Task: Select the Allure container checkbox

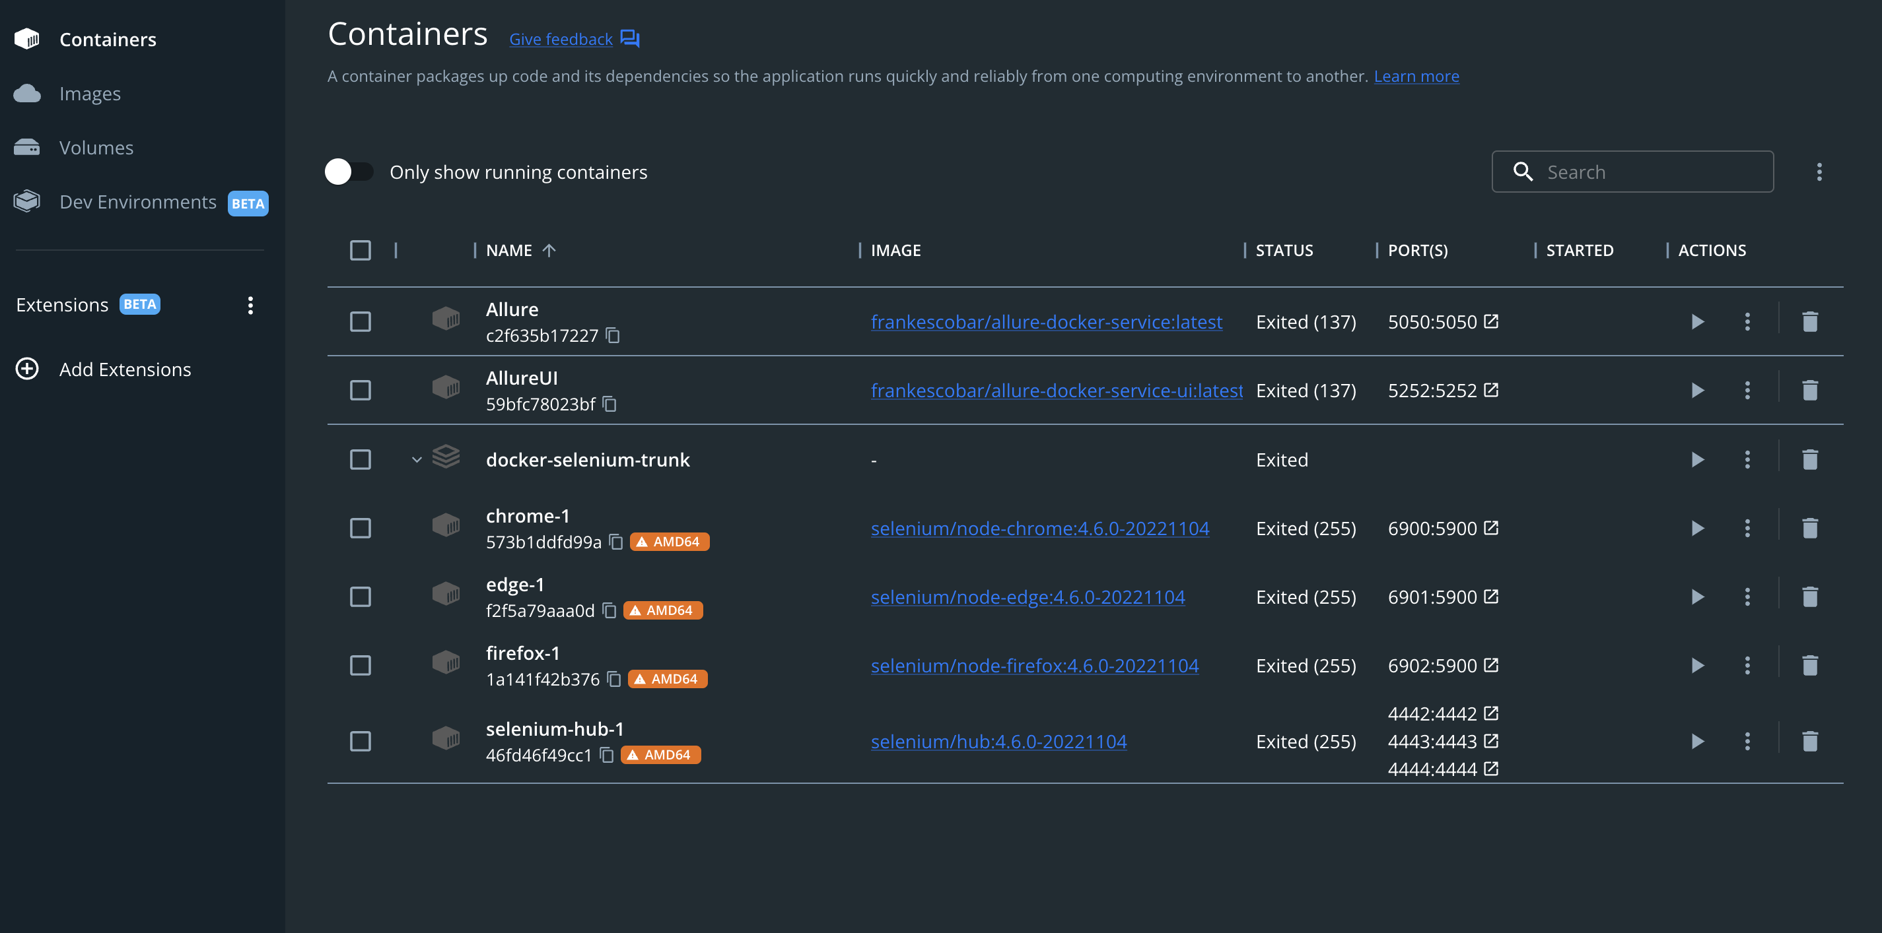Action: (360, 322)
